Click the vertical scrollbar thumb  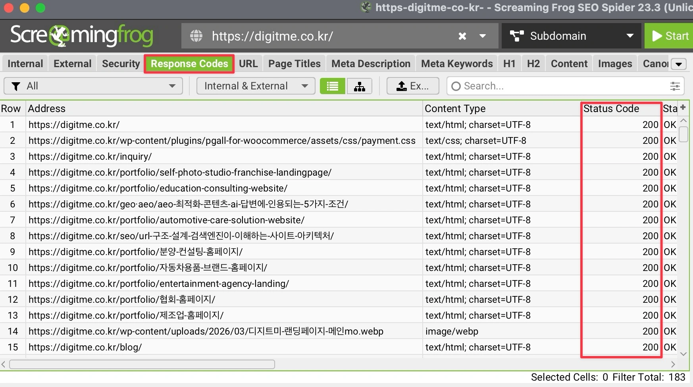[683, 134]
